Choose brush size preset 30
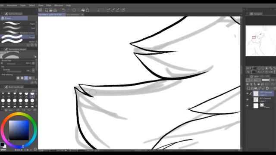Image resolution: width=276 pixels, height=155 pixels. 32,95
